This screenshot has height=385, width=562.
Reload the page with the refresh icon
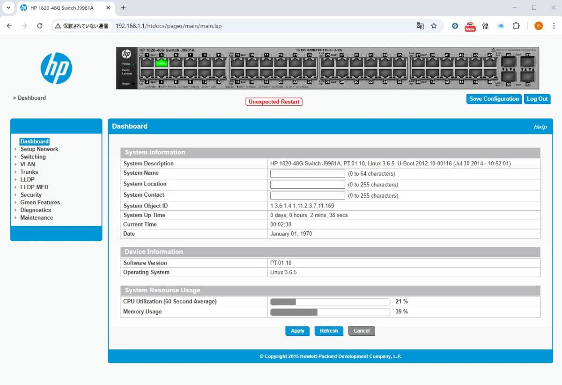40,26
